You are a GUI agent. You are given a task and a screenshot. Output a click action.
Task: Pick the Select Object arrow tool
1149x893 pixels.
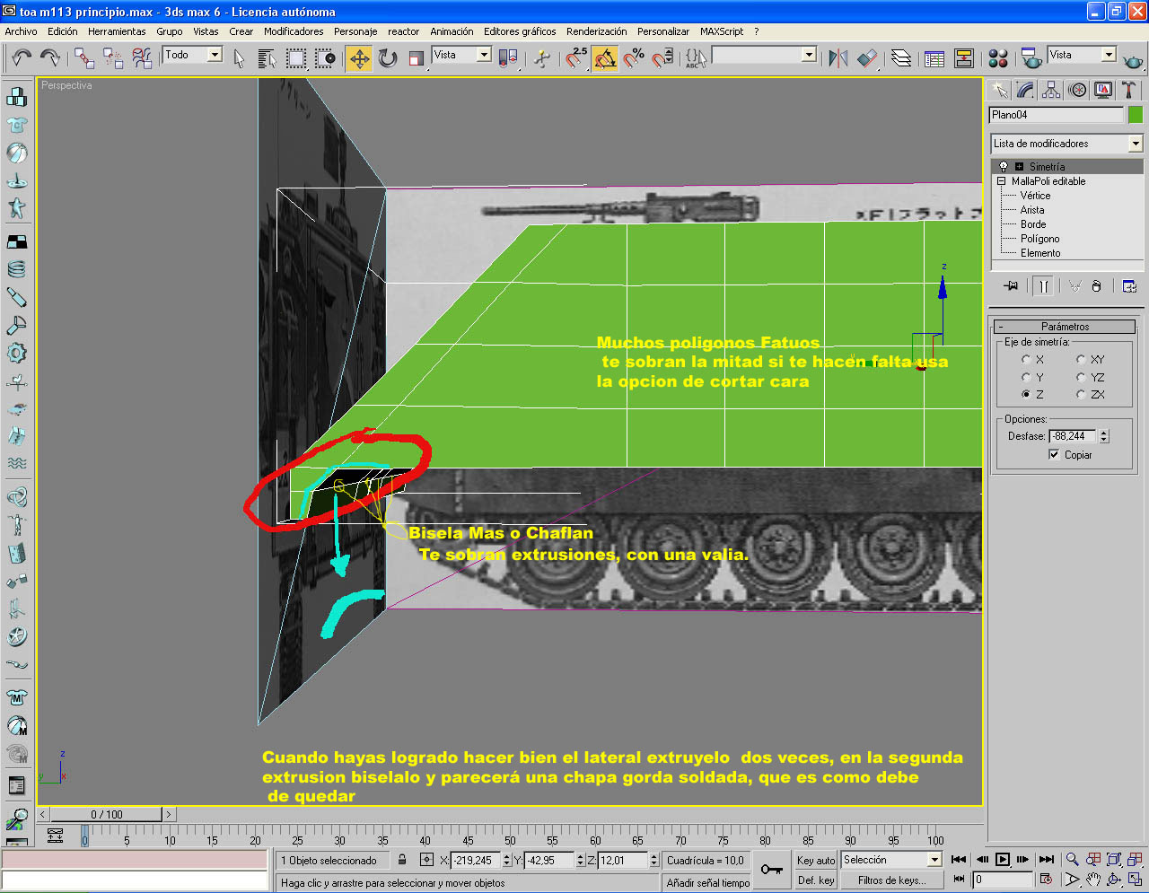(239, 58)
